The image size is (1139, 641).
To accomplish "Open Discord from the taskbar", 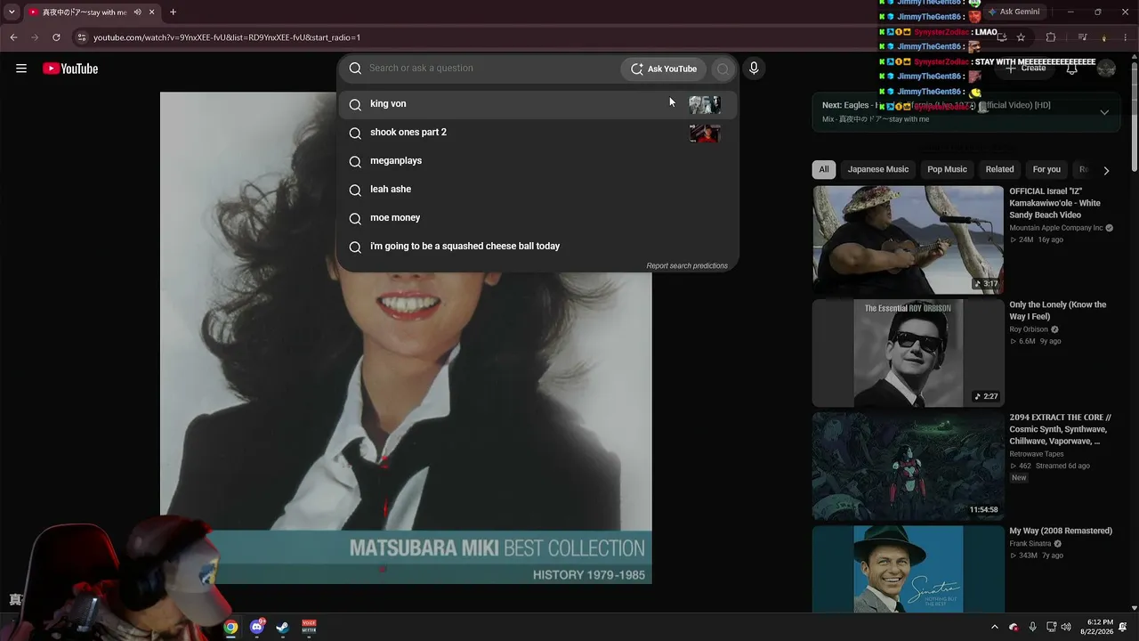I will coord(257,627).
